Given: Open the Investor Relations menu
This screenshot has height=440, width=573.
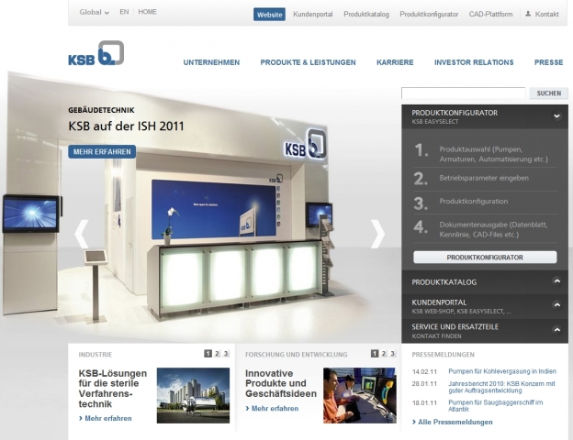Looking at the screenshot, I should coord(474,62).
